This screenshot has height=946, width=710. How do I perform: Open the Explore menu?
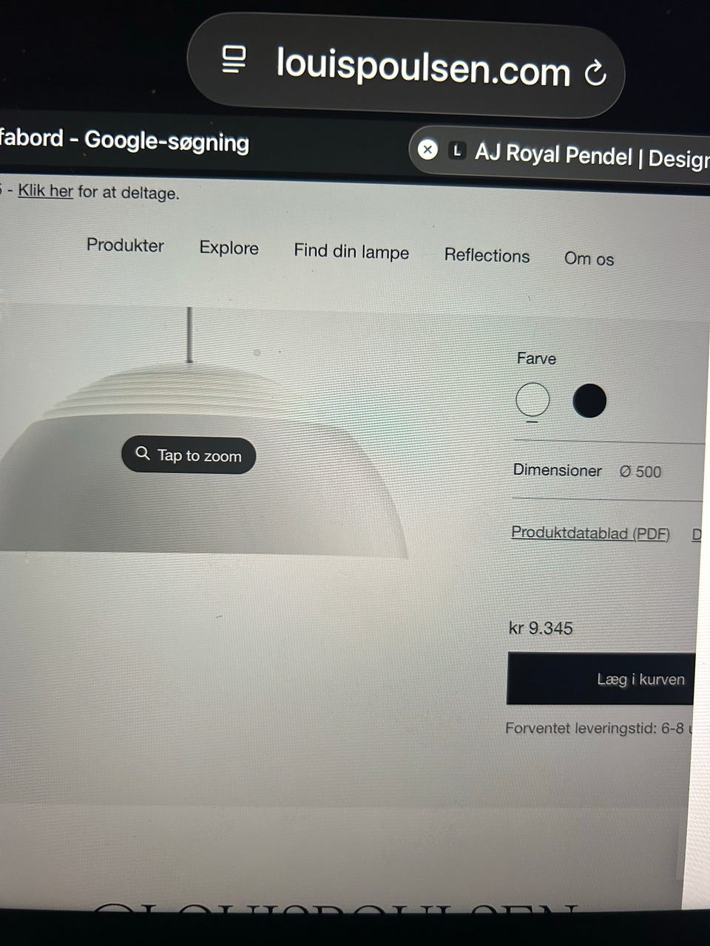pyautogui.click(x=229, y=248)
